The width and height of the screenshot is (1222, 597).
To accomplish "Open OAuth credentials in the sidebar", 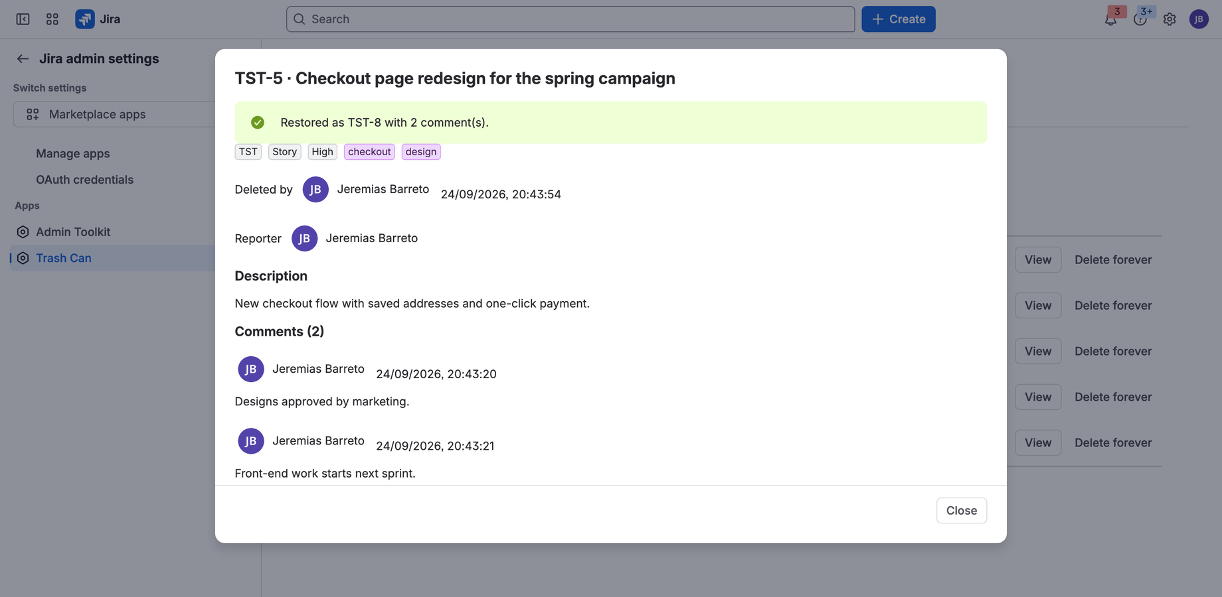I will [x=84, y=180].
